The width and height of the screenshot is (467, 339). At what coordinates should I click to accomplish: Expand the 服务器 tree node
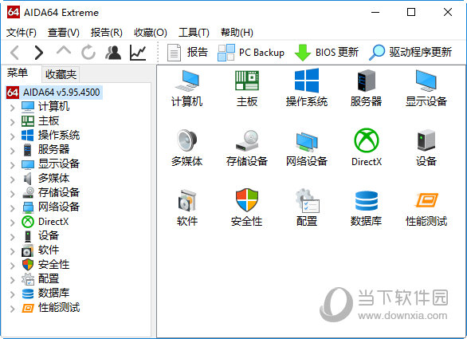point(13,150)
